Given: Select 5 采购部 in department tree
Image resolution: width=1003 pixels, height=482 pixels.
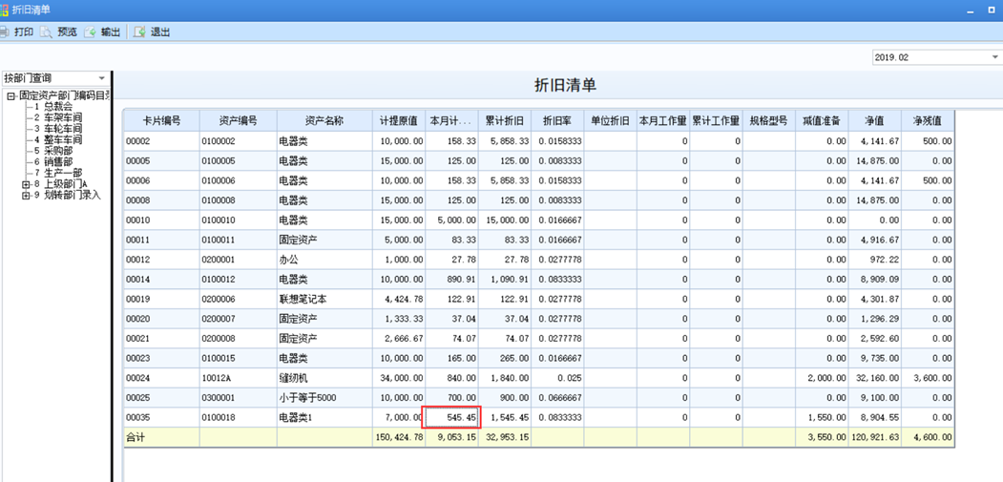Looking at the screenshot, I should click(53, 151).
